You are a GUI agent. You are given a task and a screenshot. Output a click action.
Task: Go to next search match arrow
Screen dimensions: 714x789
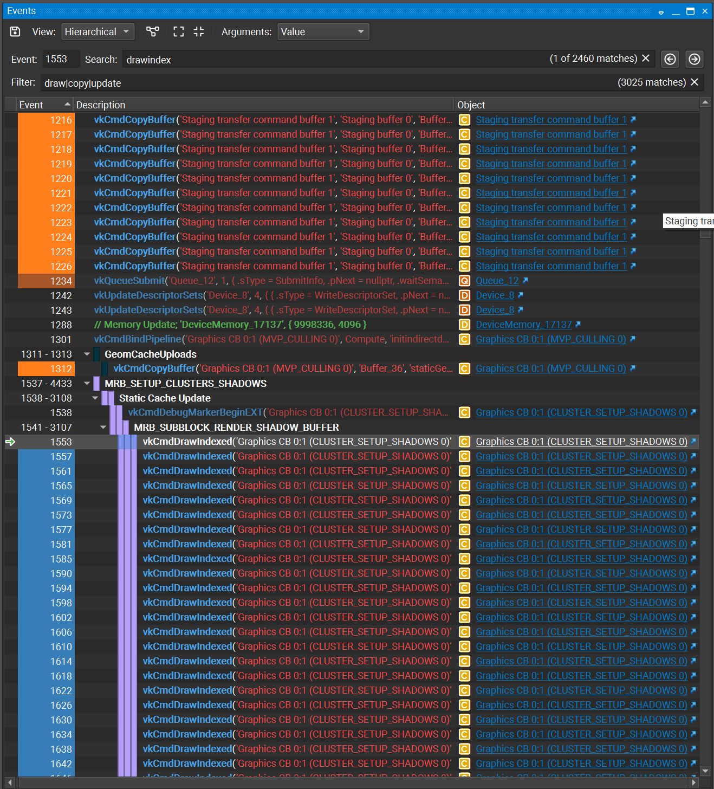click(x=694, y=59)
